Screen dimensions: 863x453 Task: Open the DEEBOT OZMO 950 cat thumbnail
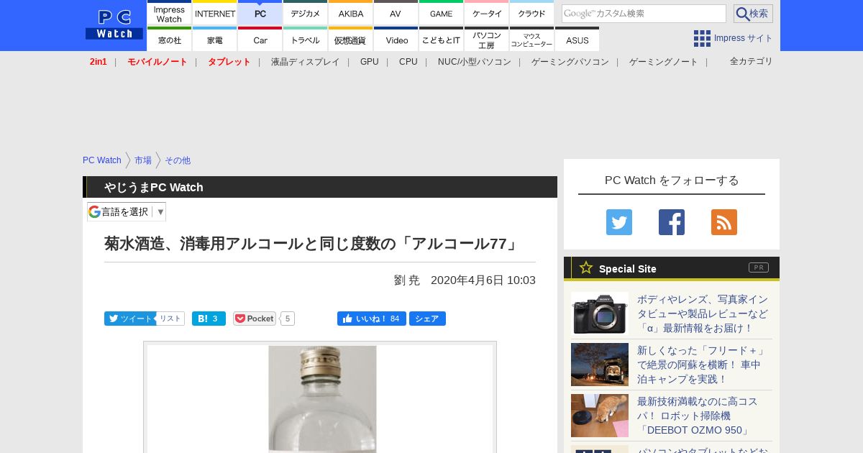point(600,416)
